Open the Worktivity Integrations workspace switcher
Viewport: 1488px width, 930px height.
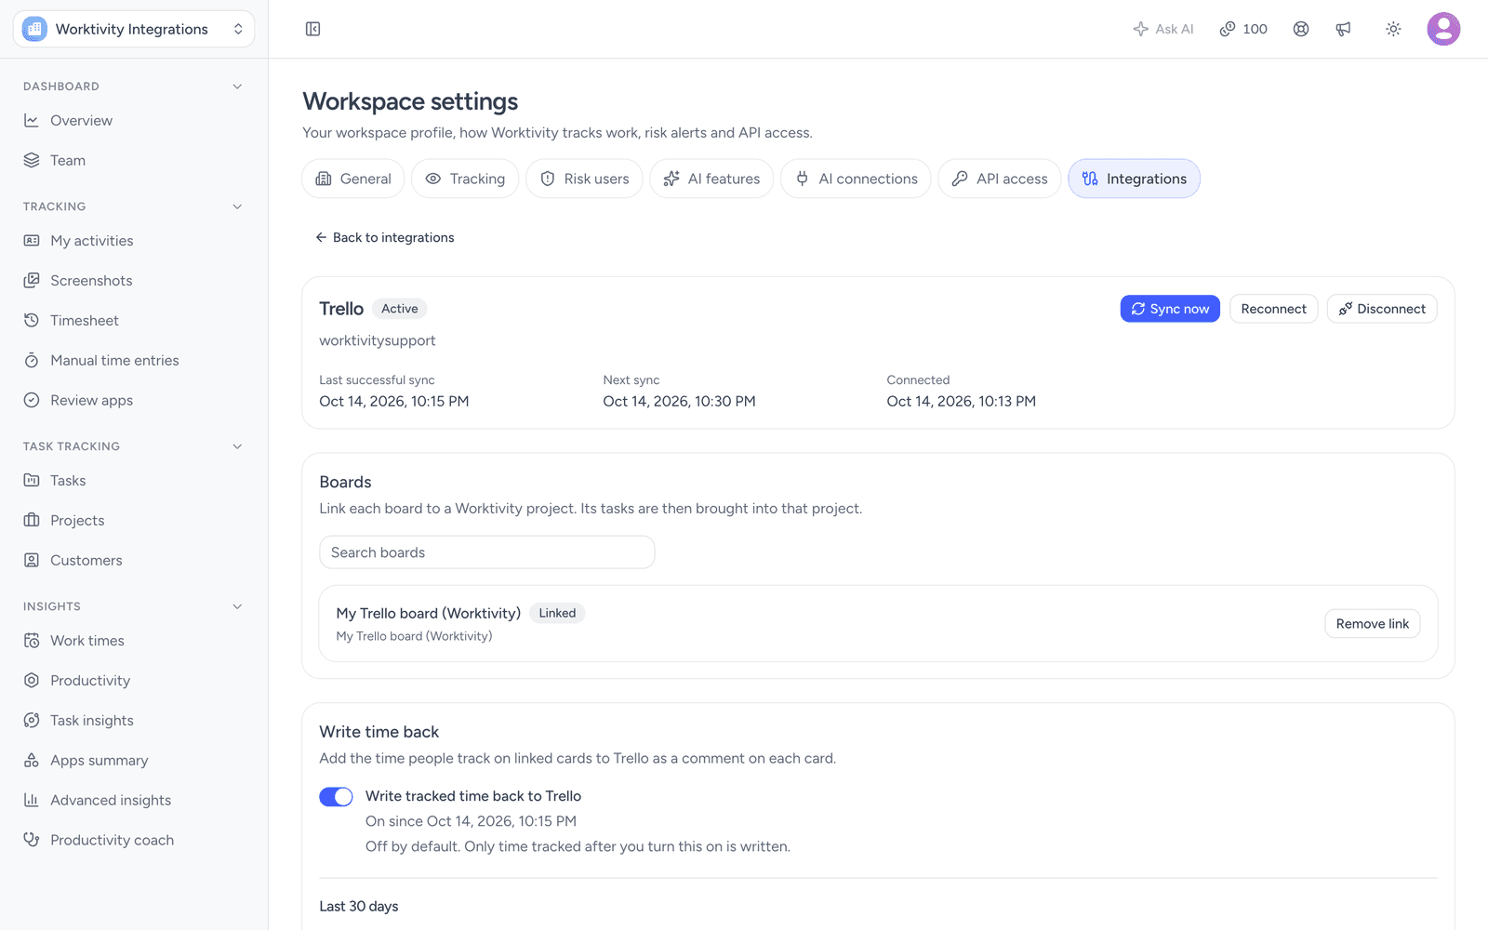click(x=134, y=29)
